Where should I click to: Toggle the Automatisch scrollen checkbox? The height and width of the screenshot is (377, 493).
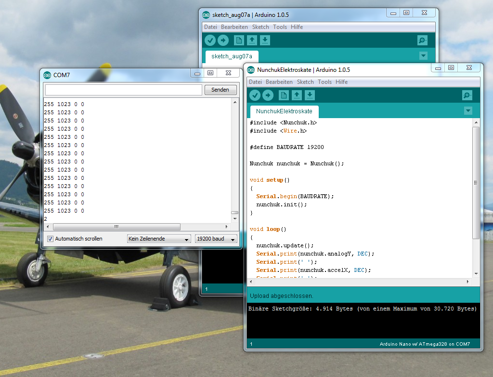coord(50,239)
